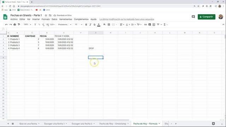Insert a chart
The height and width of the screenshot is (127, 226).
point(154,25)
